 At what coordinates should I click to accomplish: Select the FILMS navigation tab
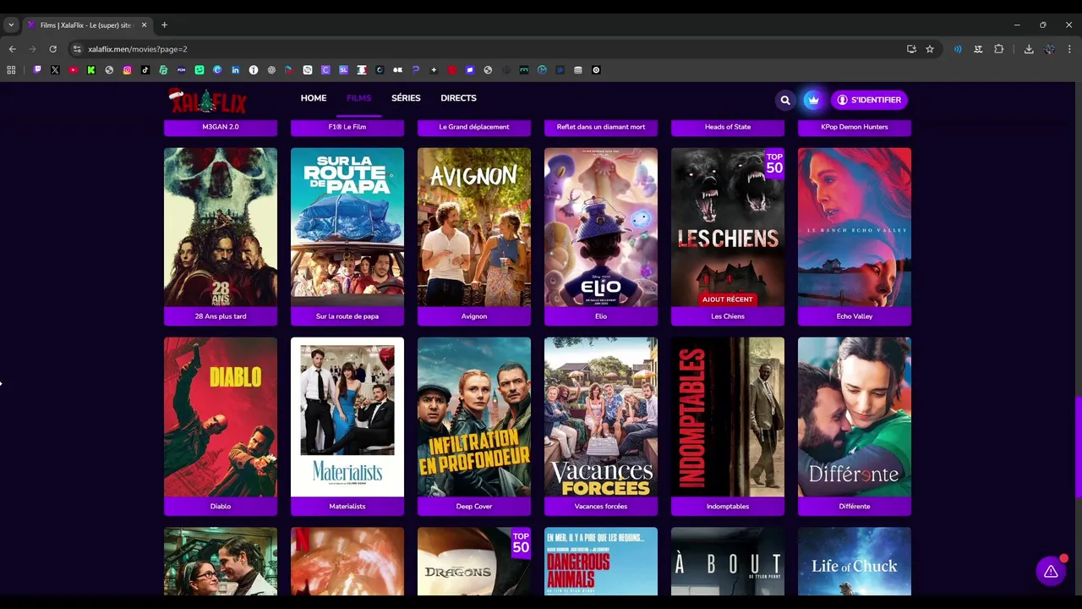click(358, 98)
